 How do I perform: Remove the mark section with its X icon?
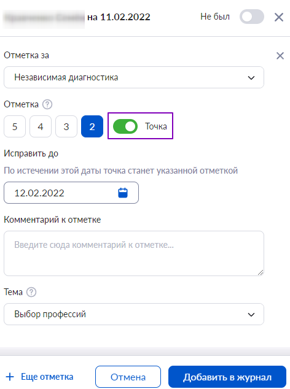280,56
